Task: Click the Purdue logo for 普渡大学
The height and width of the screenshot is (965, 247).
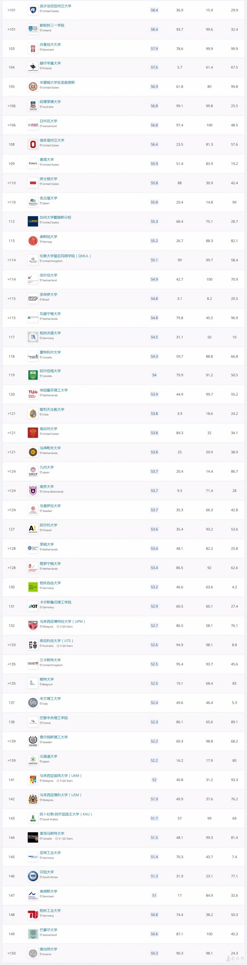Action: [33, 164]
